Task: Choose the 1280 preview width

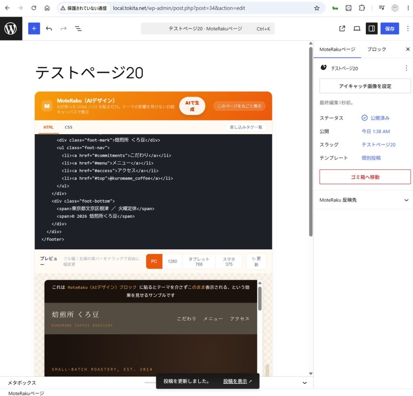Action: tap(172, 261)
